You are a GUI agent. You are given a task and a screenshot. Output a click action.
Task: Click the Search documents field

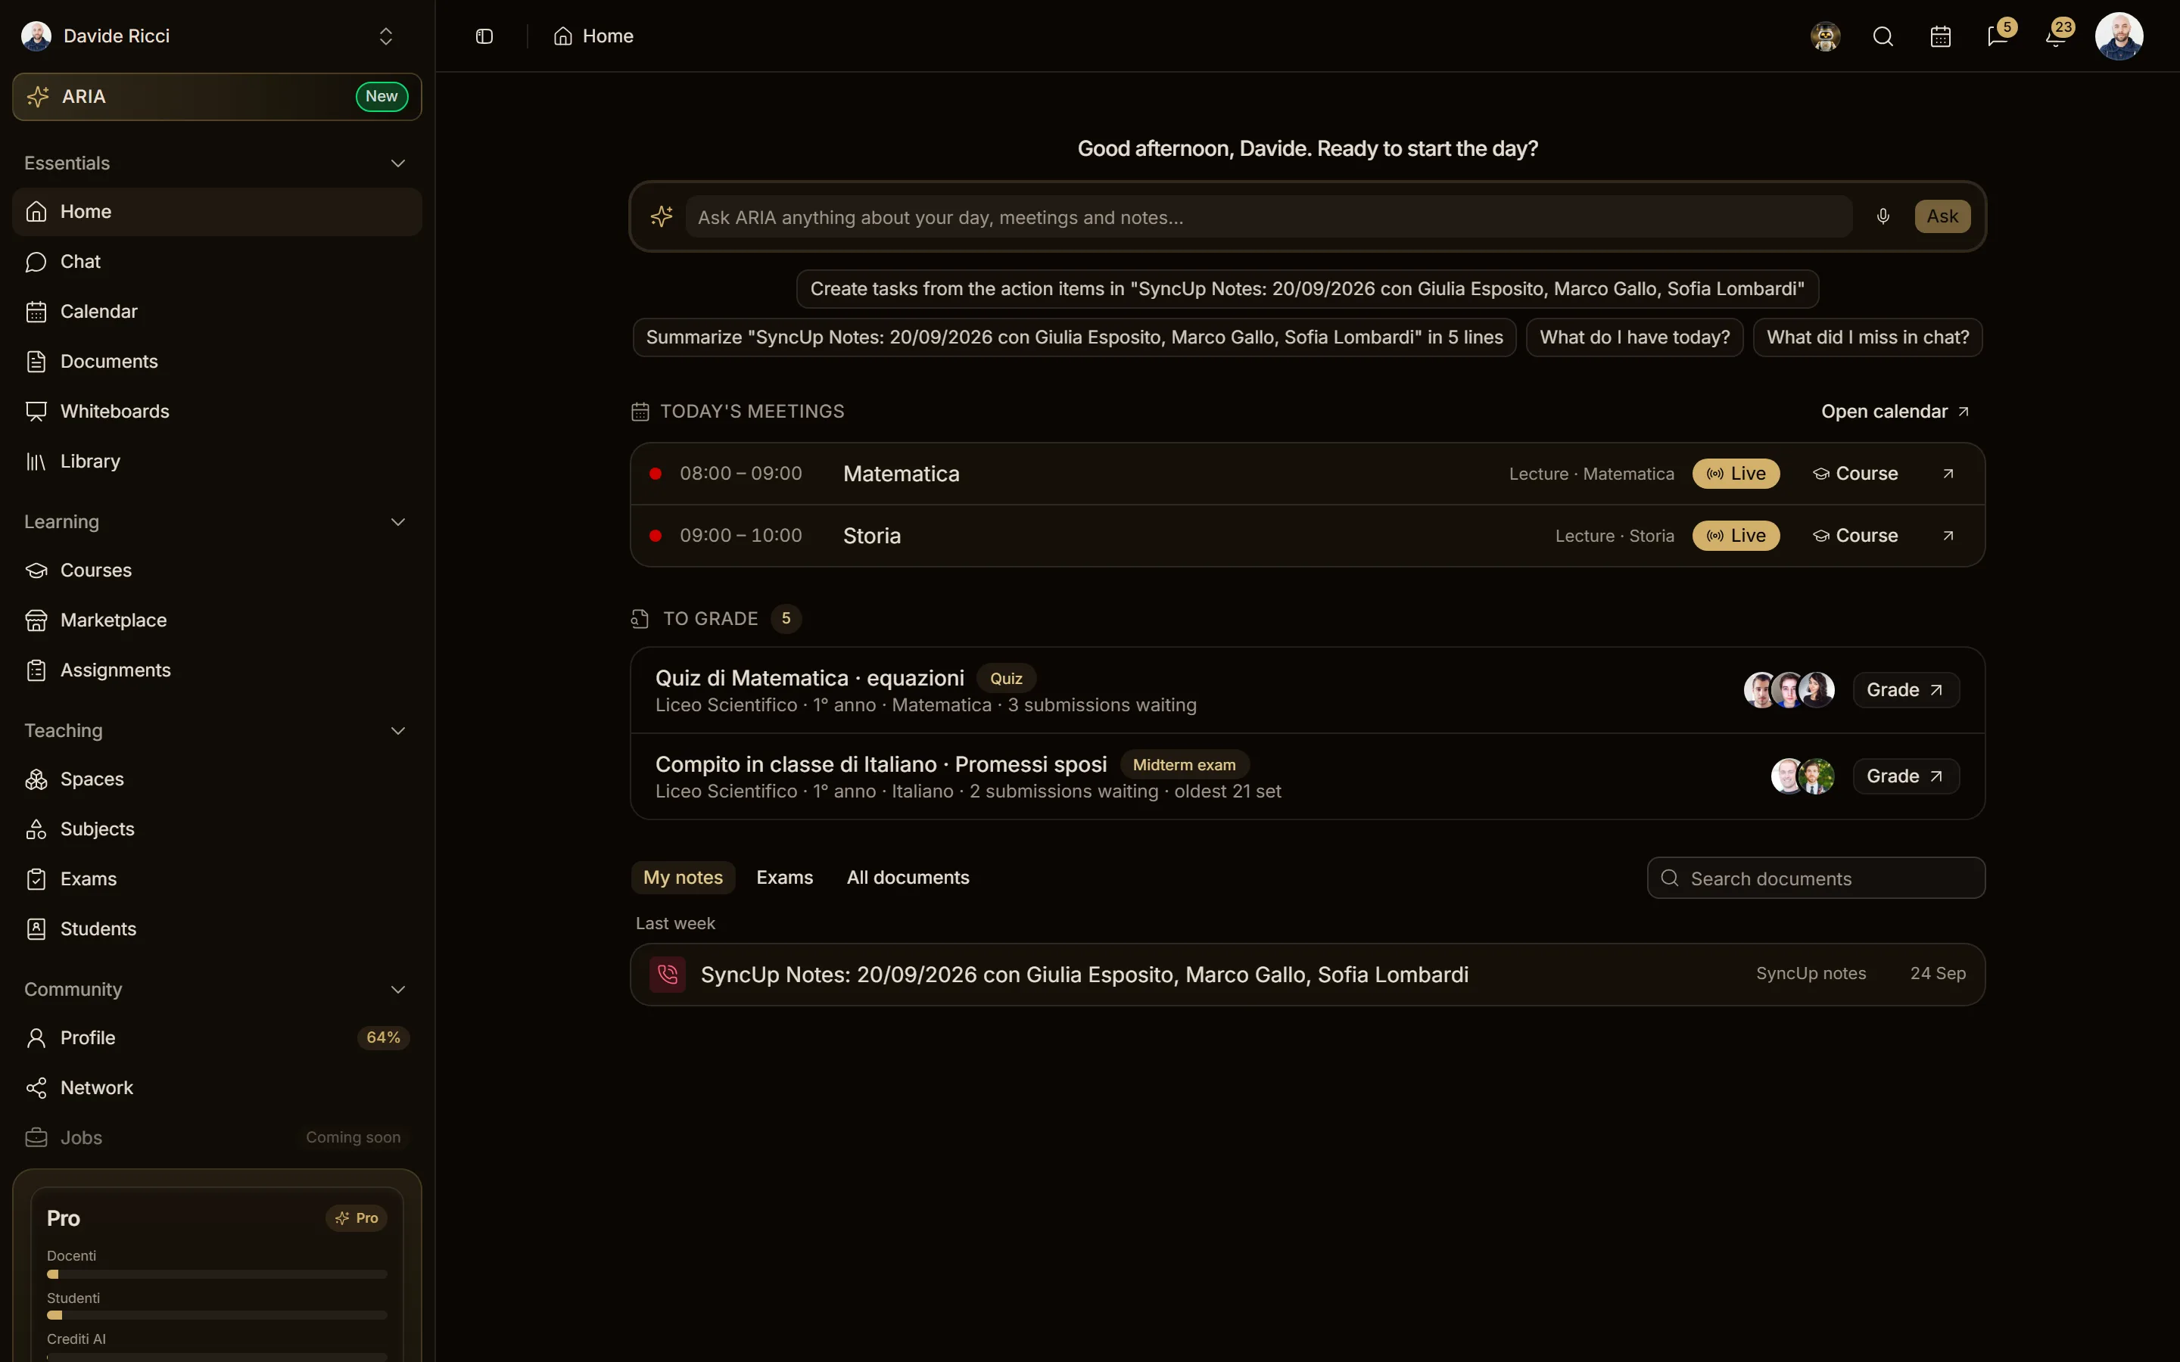tap(1816, 878)
